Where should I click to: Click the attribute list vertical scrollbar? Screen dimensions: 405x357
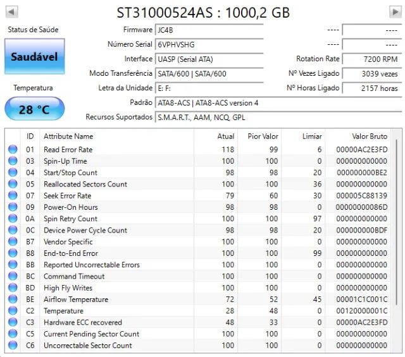point(397,222)
